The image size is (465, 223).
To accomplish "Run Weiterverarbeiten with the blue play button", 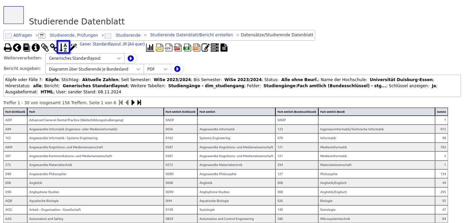I will tap(131, 58).
